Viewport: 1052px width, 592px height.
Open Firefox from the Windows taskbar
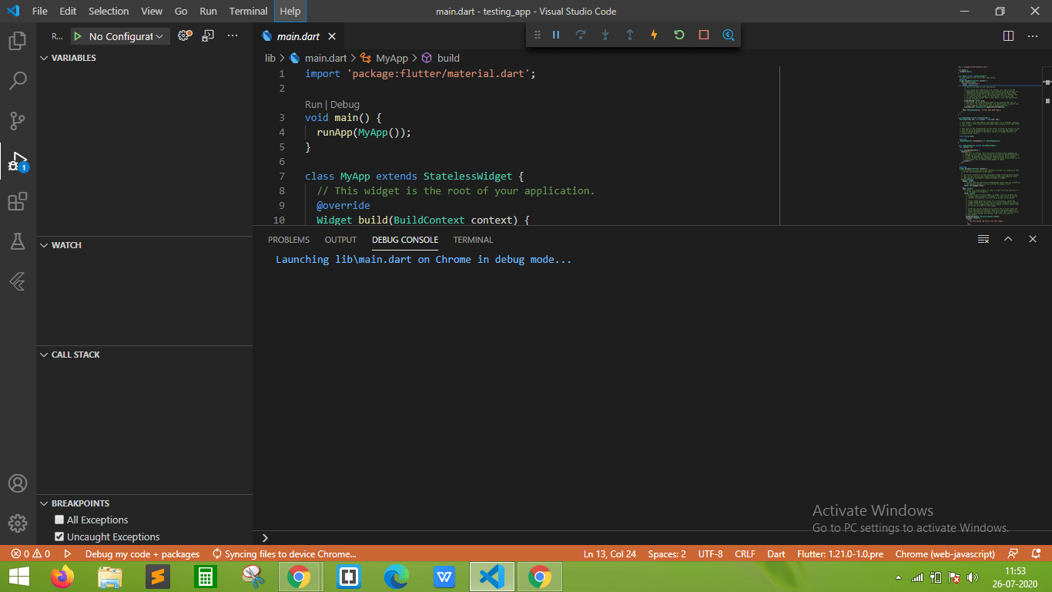click(x=62, y=577)
